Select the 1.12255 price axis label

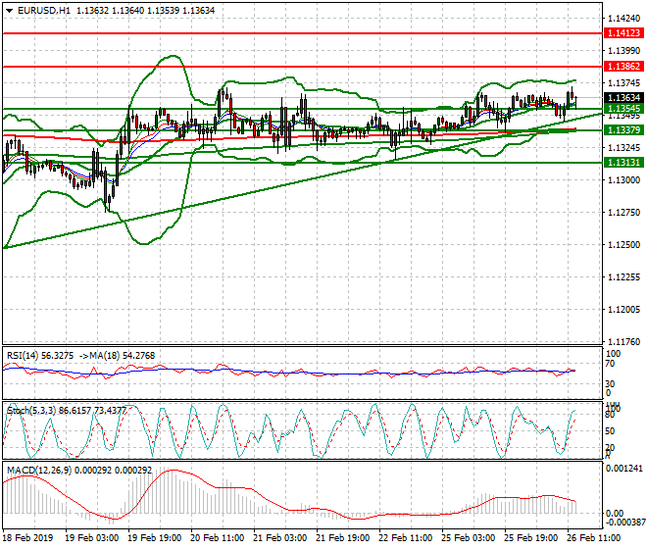point(624,277)
